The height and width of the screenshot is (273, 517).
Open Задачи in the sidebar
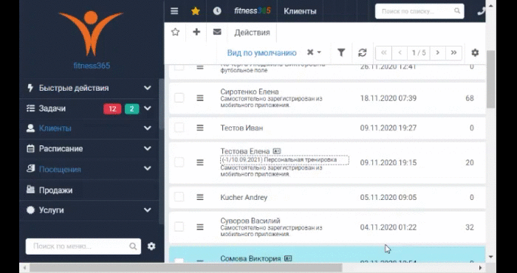point(52,108)
